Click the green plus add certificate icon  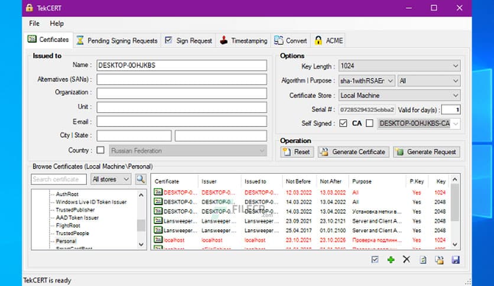point(391,260)
